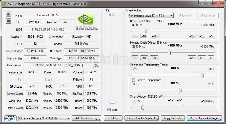
Task: Click the NVIDIA Inspector title bar icon
Action: point(4,4)
